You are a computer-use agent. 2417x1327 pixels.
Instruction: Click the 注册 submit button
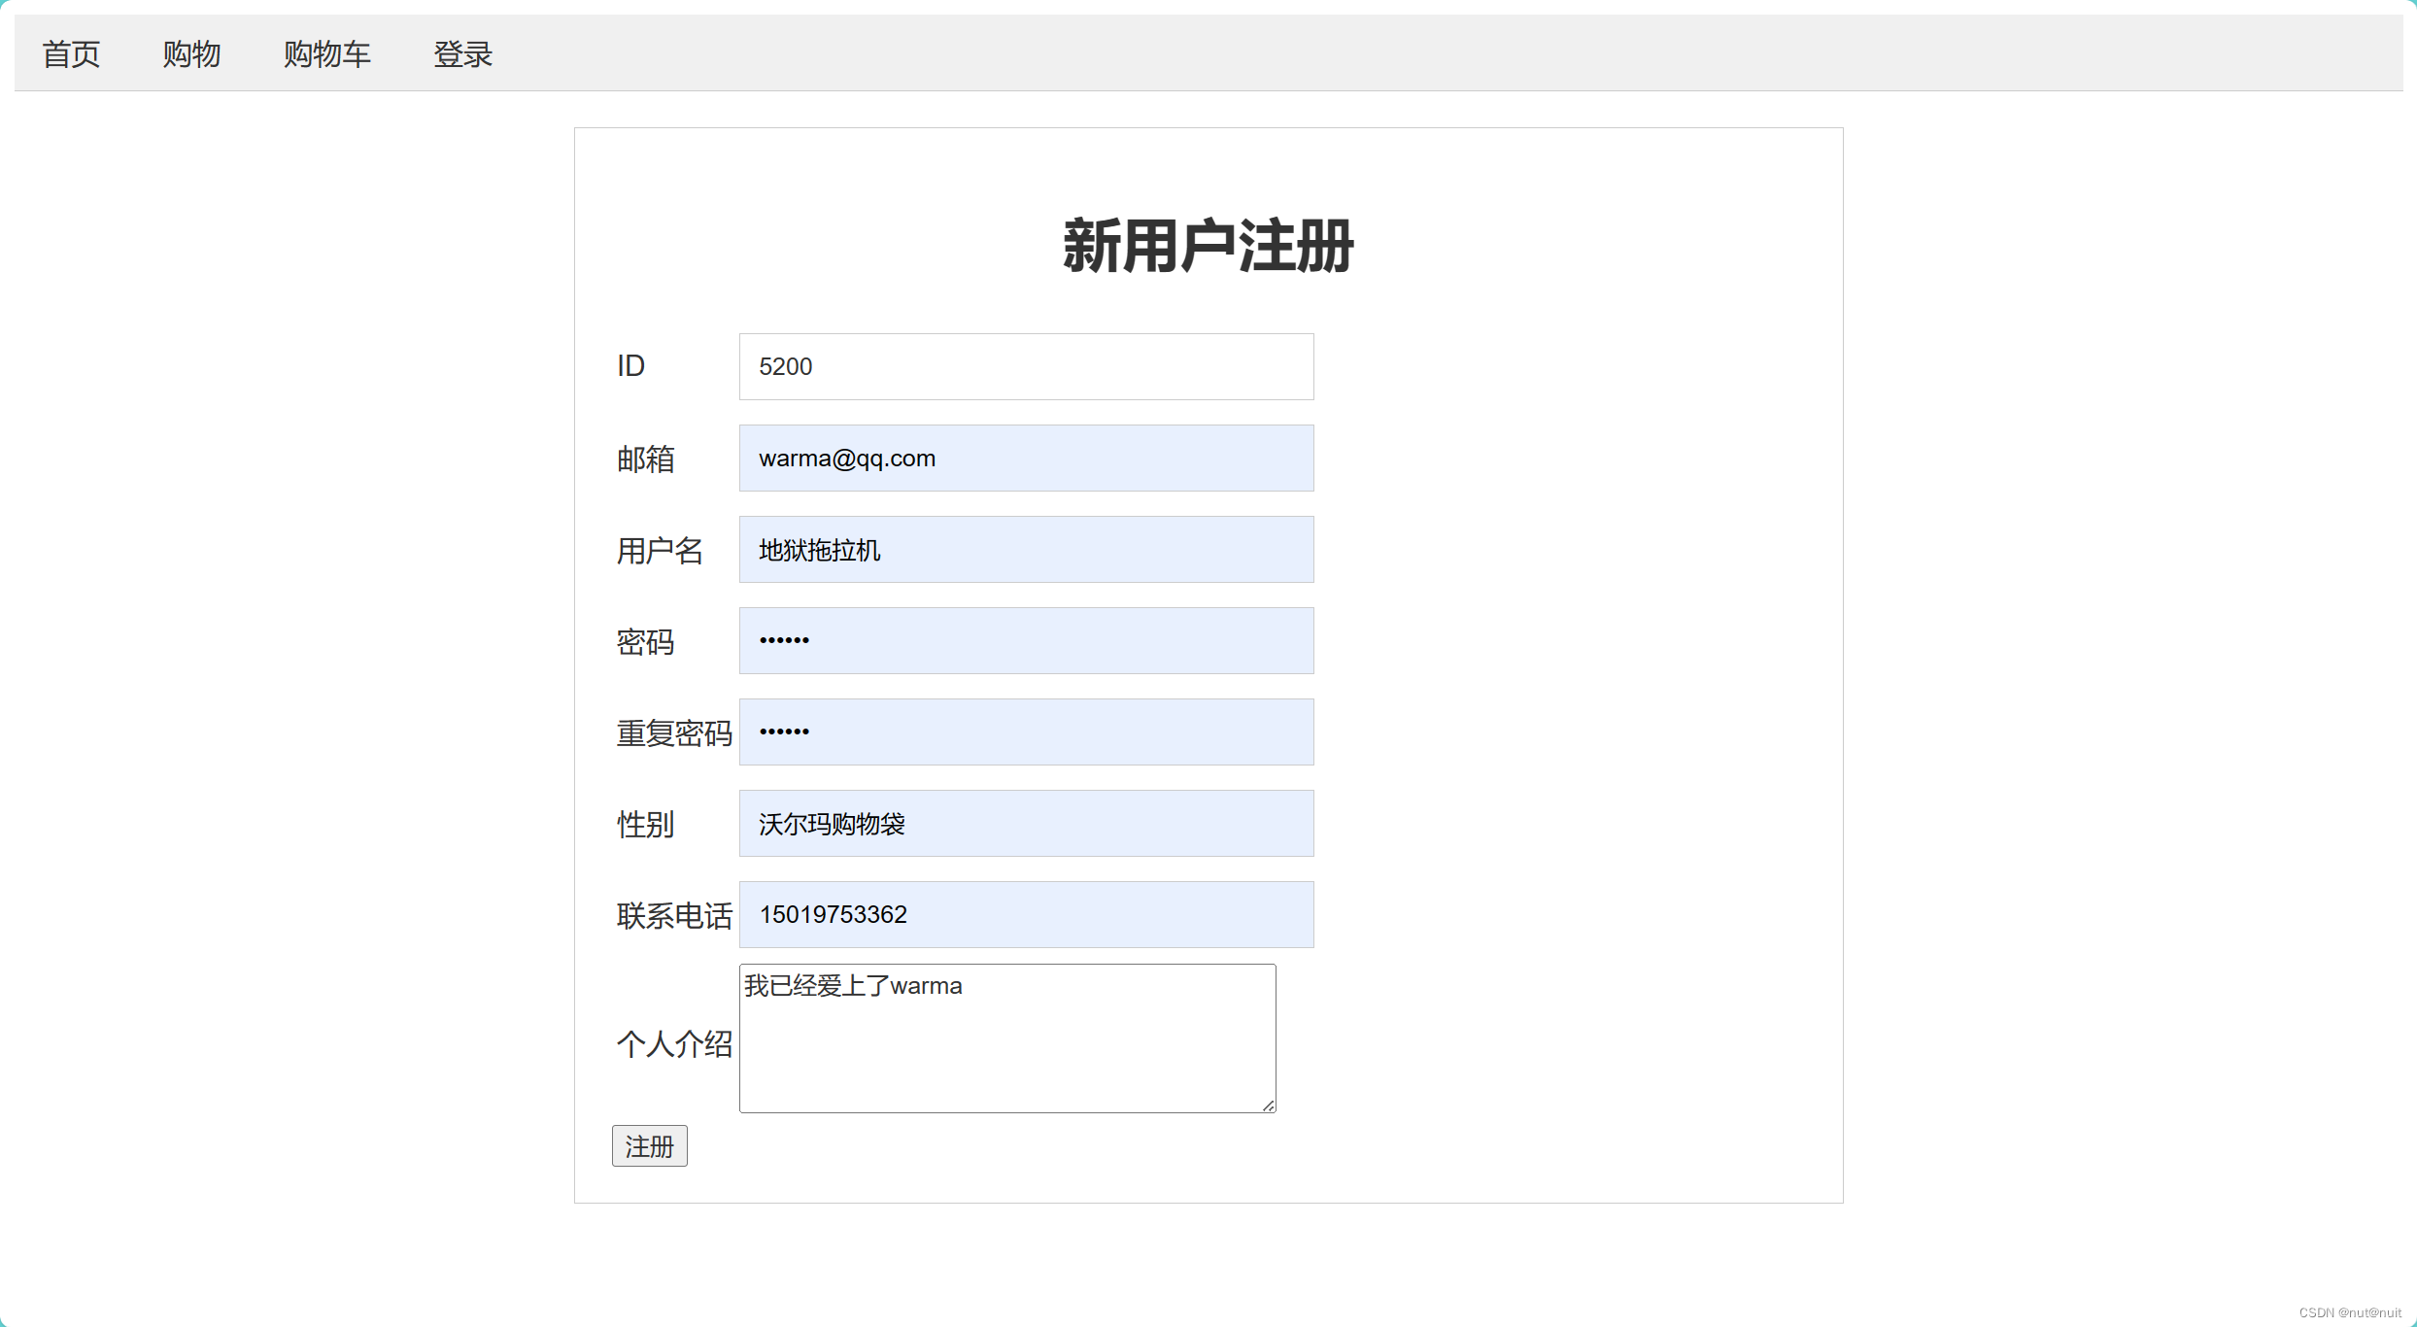649,1146
